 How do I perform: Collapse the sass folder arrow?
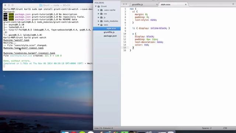[x=98, y=25]
